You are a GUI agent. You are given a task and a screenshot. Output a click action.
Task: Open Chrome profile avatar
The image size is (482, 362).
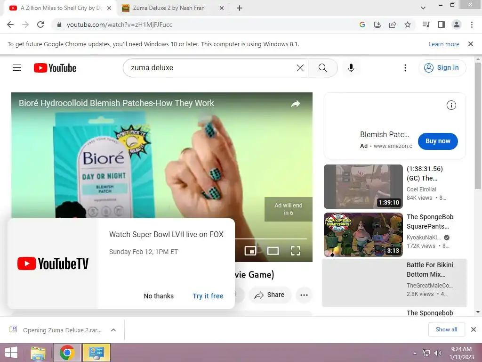[457, 25]
